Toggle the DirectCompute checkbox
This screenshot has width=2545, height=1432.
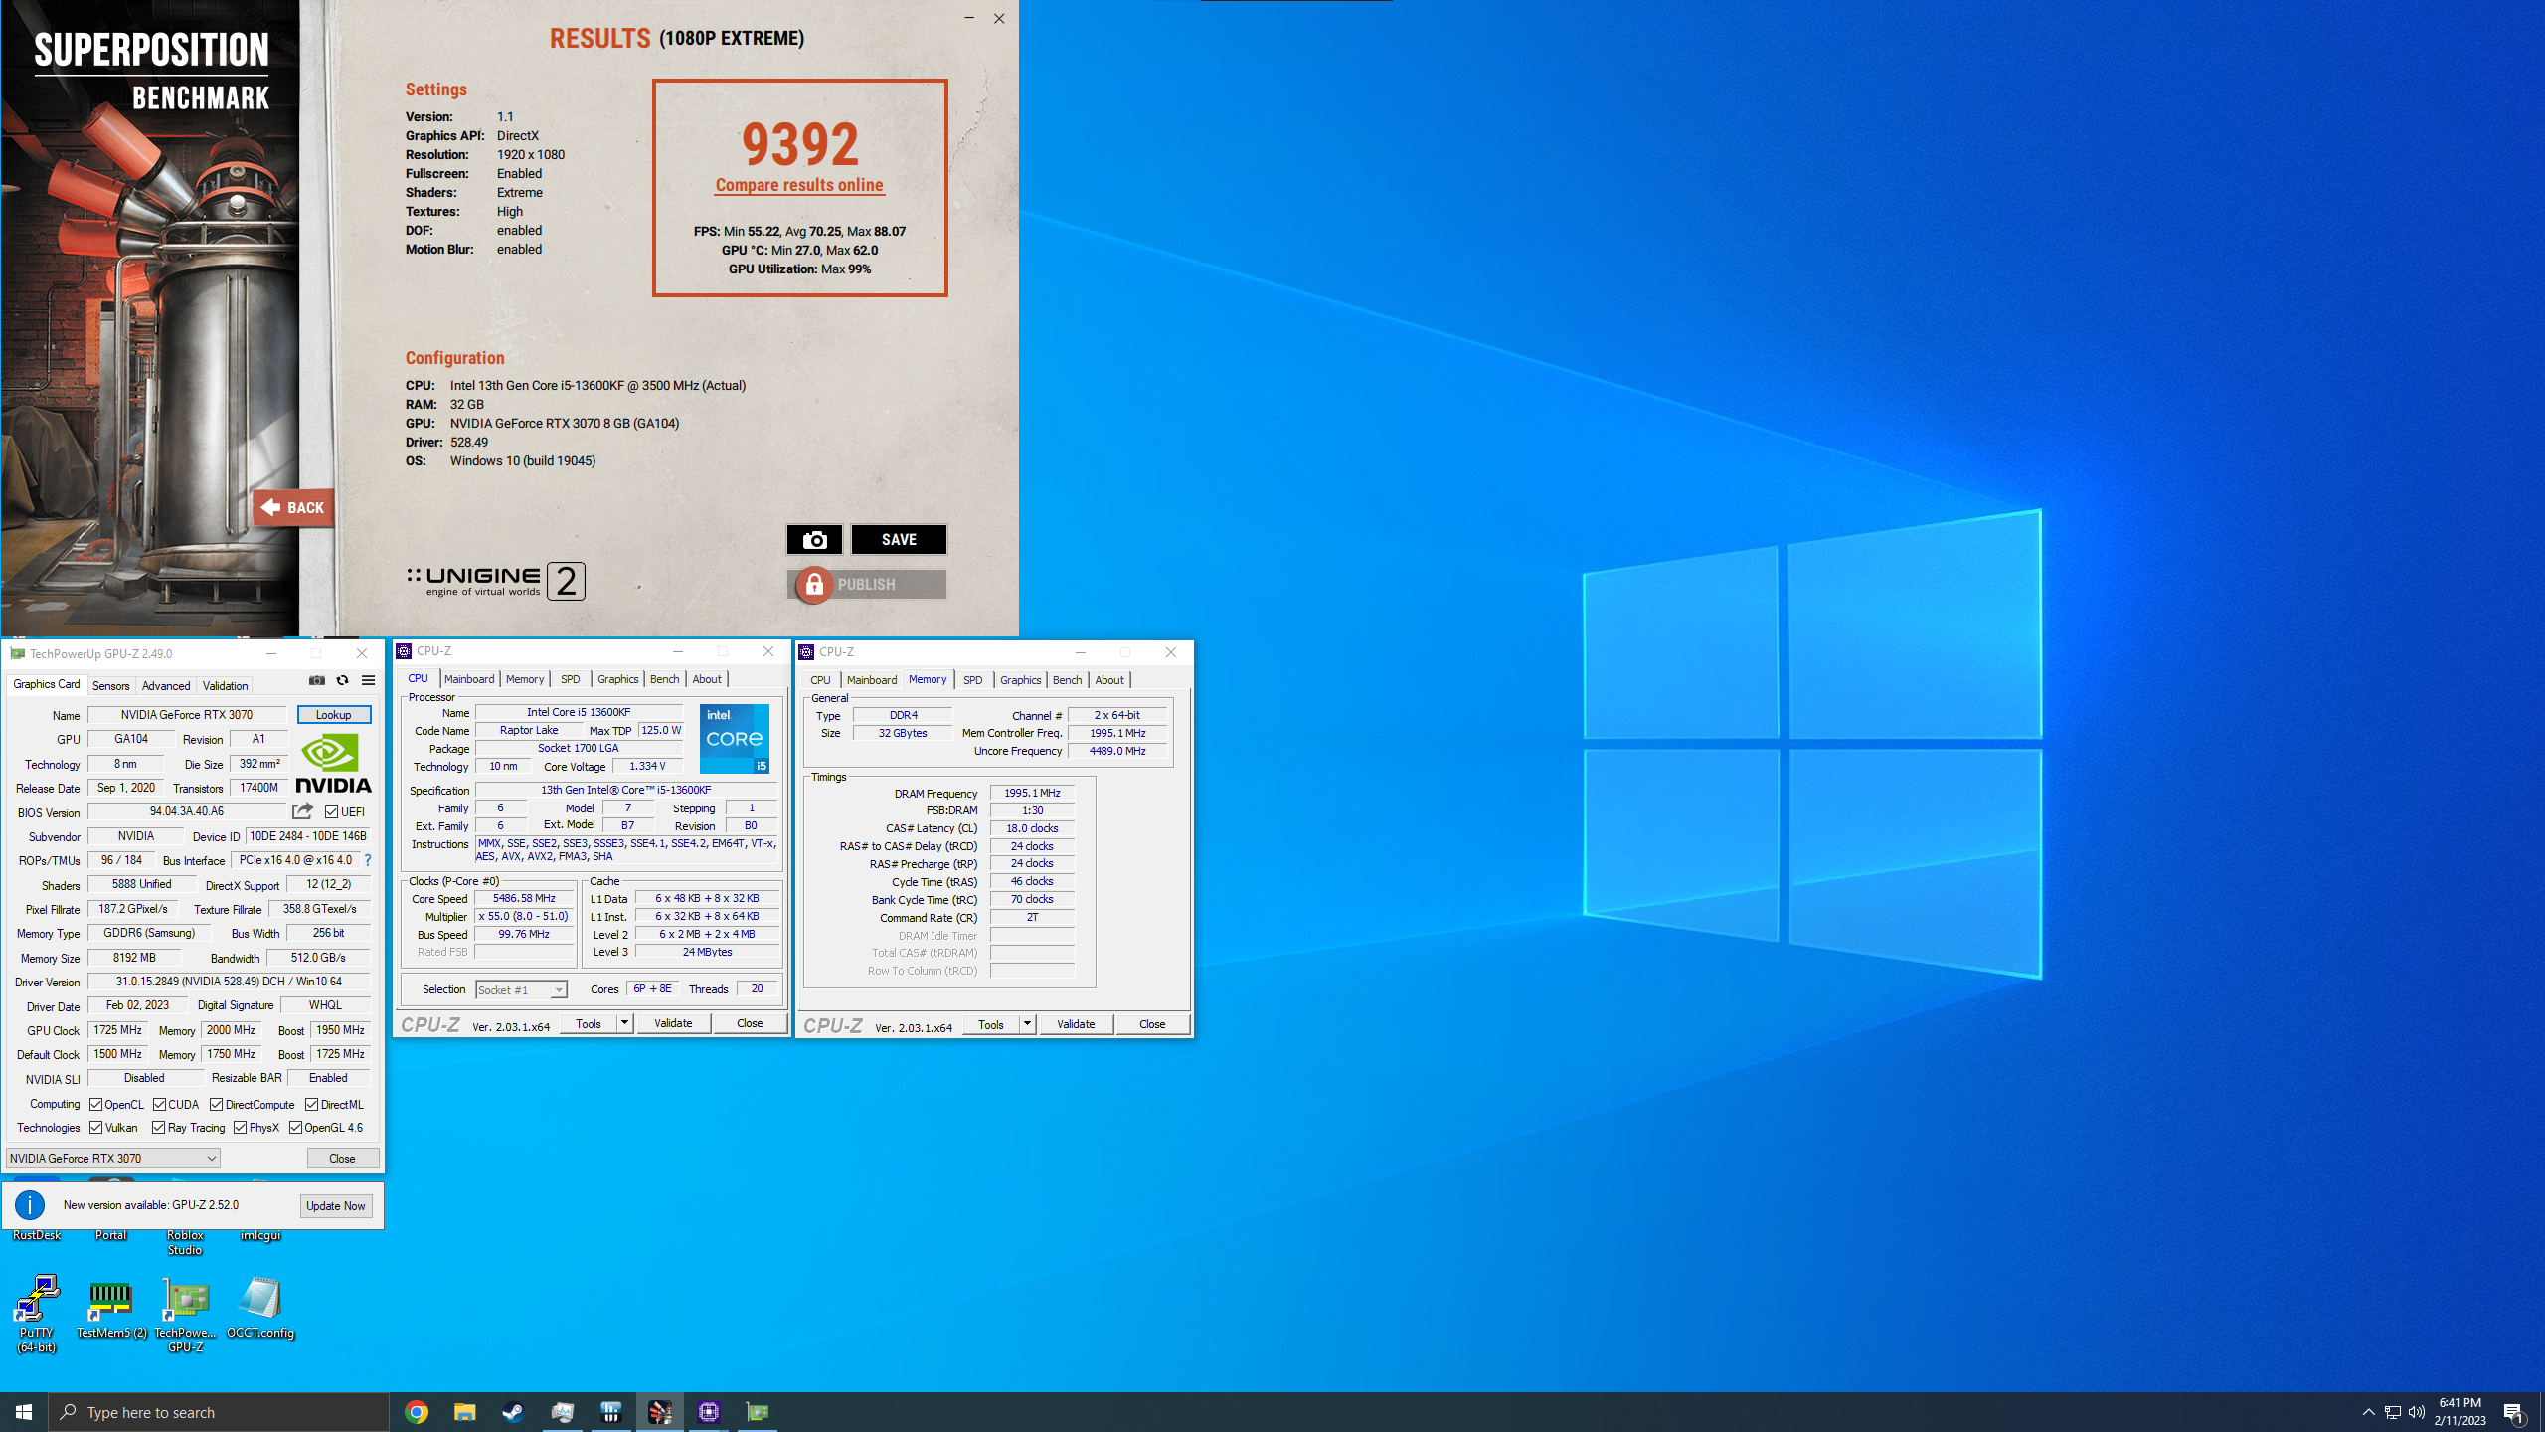pyautogui.click(x=216, y=1104)
